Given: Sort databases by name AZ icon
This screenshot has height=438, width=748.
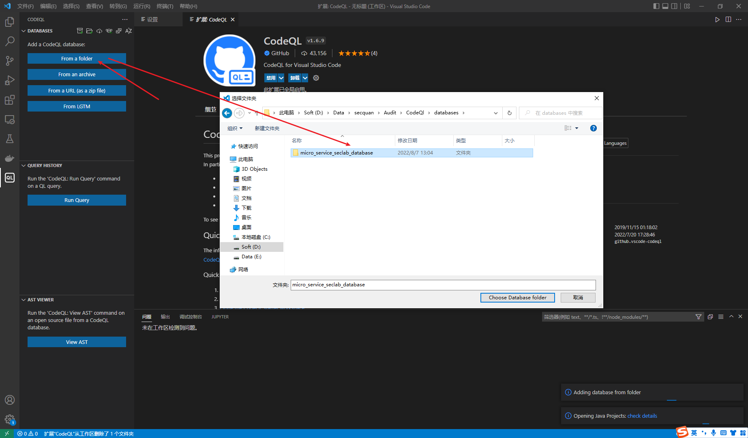Looking at the screenshot, I should tap(129, 31).
